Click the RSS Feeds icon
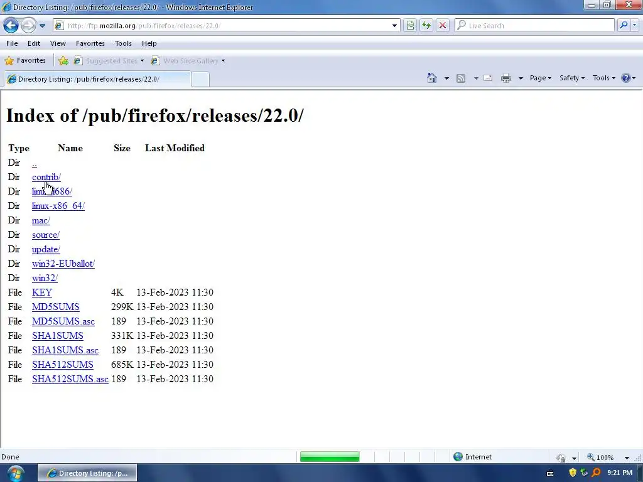Image resolution: width=643 pixels, height=482 pixels. click(x=461, y=78)
